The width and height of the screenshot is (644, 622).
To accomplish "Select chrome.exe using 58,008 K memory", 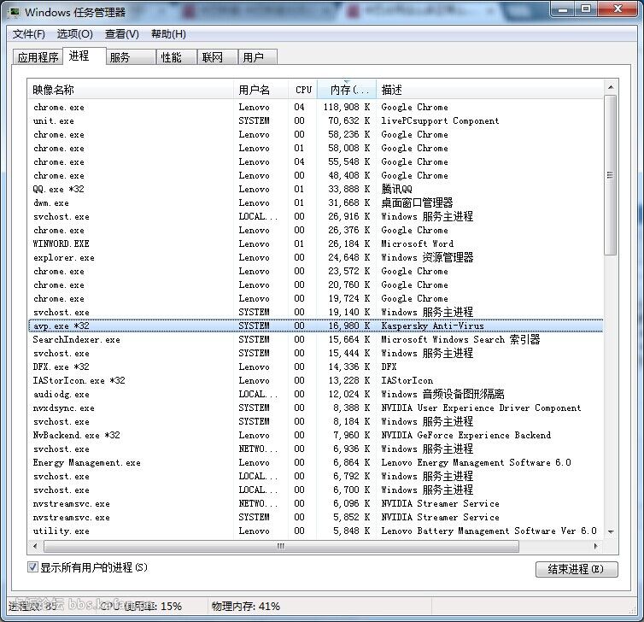I will pyautogui.click(x=315, y=148).
